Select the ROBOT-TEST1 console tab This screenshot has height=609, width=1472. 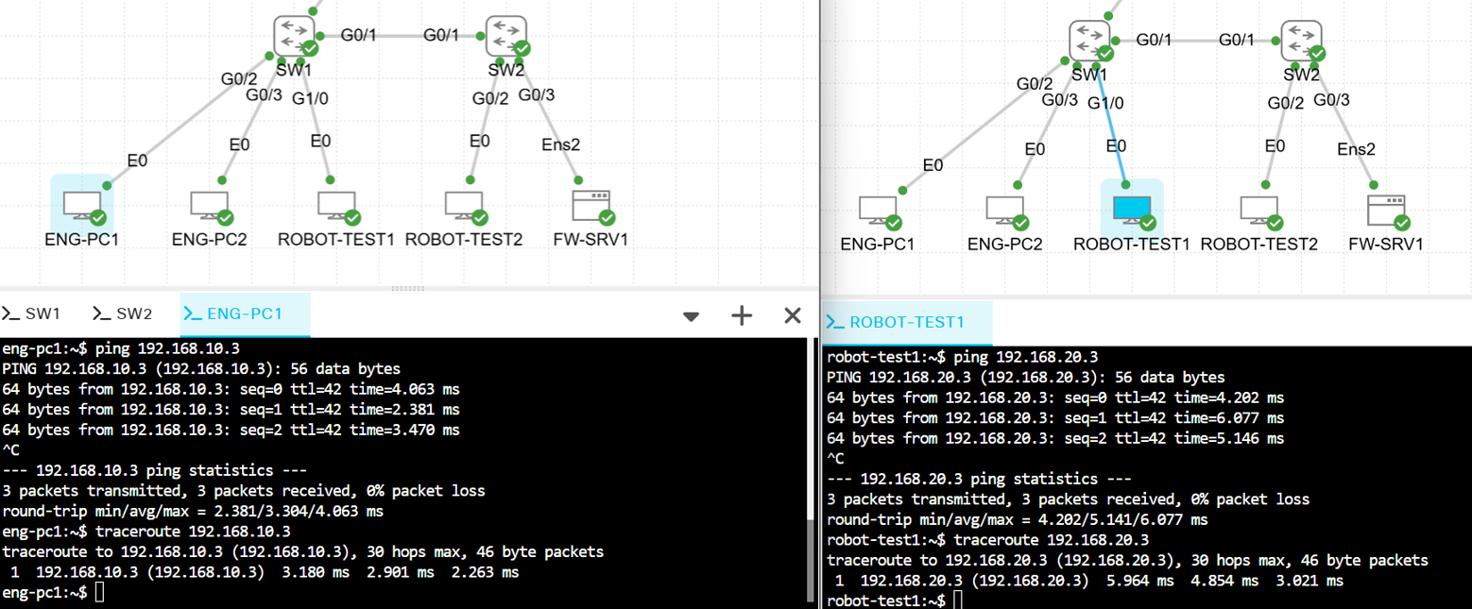(x=907, y=322)
